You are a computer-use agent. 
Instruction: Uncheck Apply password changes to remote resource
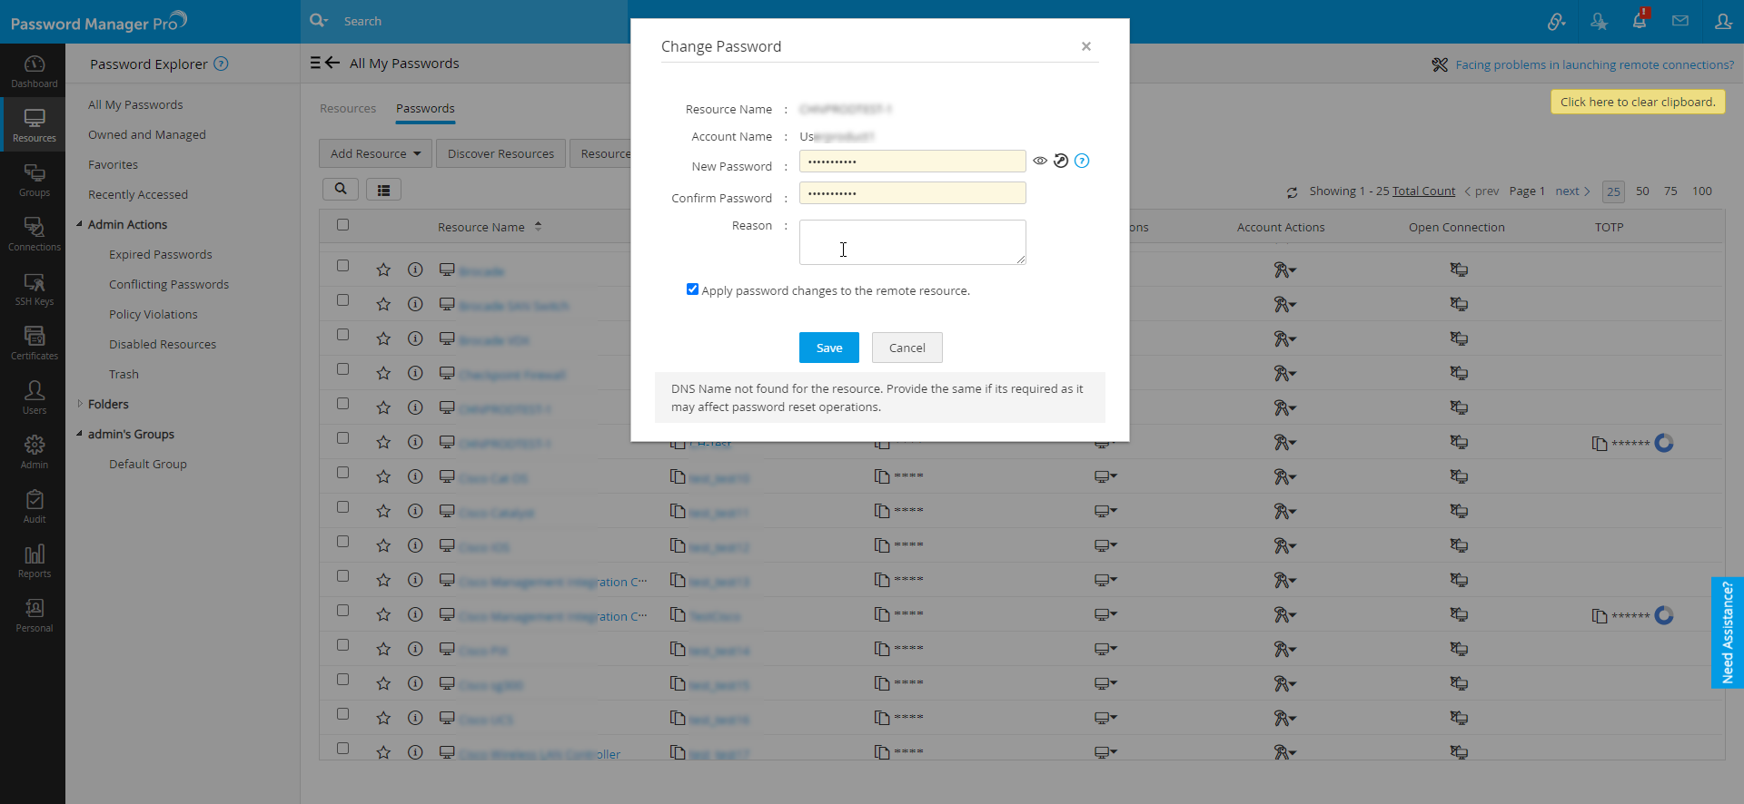tap(692, 289)
